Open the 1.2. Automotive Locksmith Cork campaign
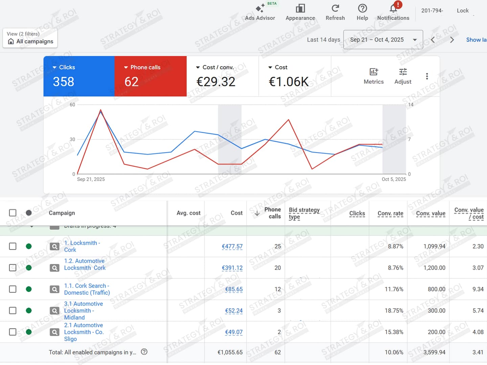Viewport: 487px width, 365px height. point(85,264)
